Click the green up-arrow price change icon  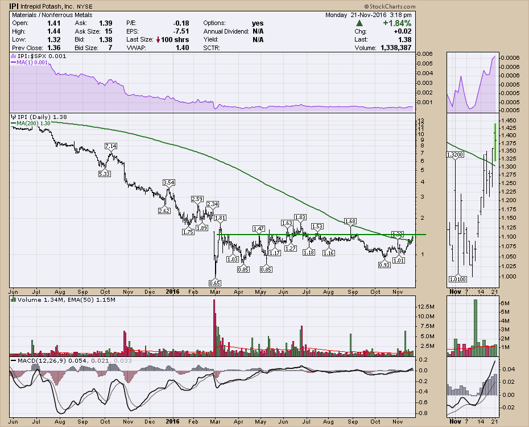pyautogui.click(x=359, y=23)
